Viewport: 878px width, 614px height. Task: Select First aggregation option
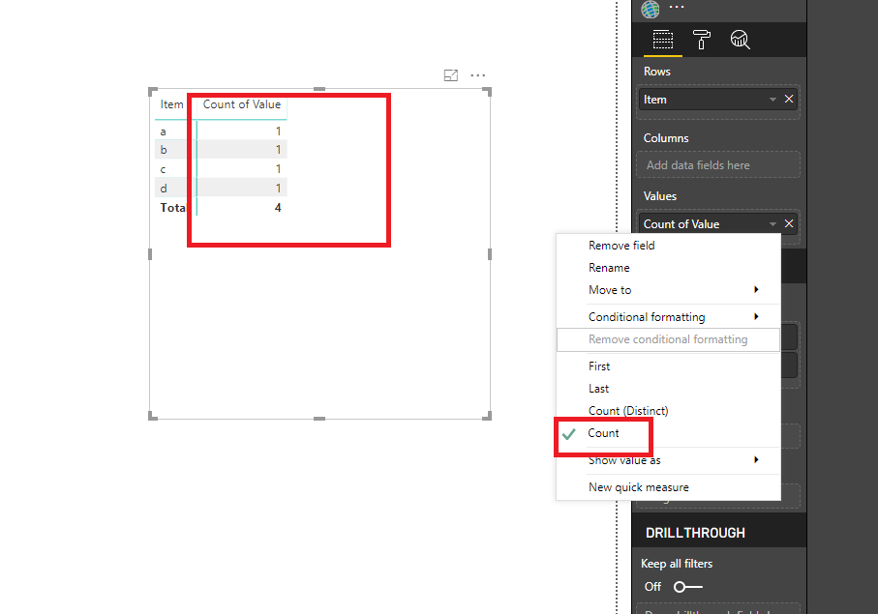tap(669, 366)
